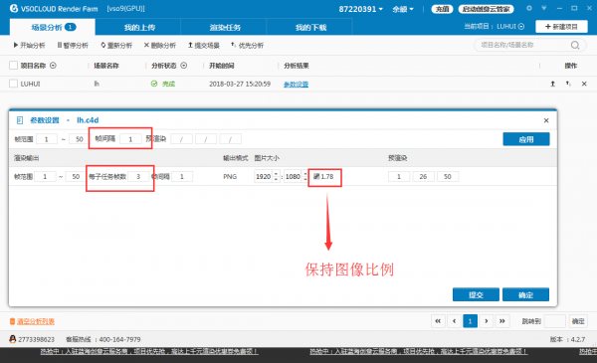Open the settings gear in the title bar

pos(529,8)
